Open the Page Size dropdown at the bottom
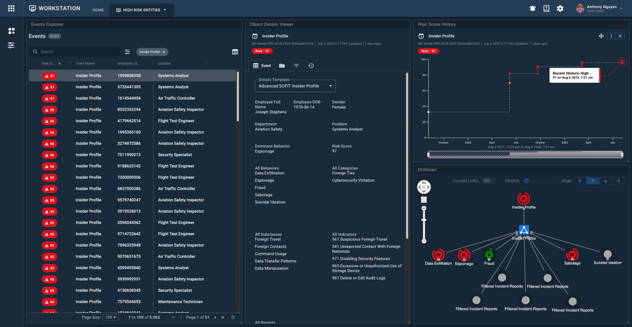632x327 pixels. (110, 317)
